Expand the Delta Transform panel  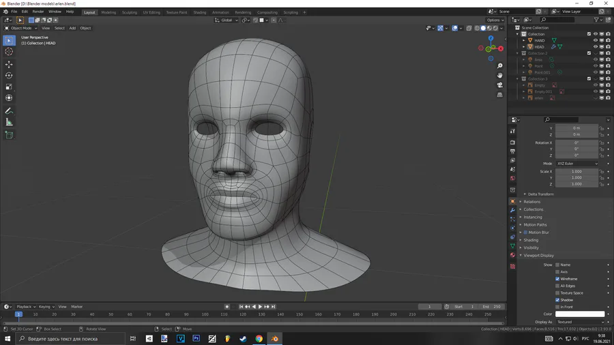point(540,194)
